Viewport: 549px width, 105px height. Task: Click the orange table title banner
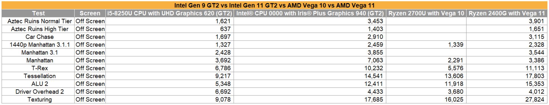click(274, 5)
